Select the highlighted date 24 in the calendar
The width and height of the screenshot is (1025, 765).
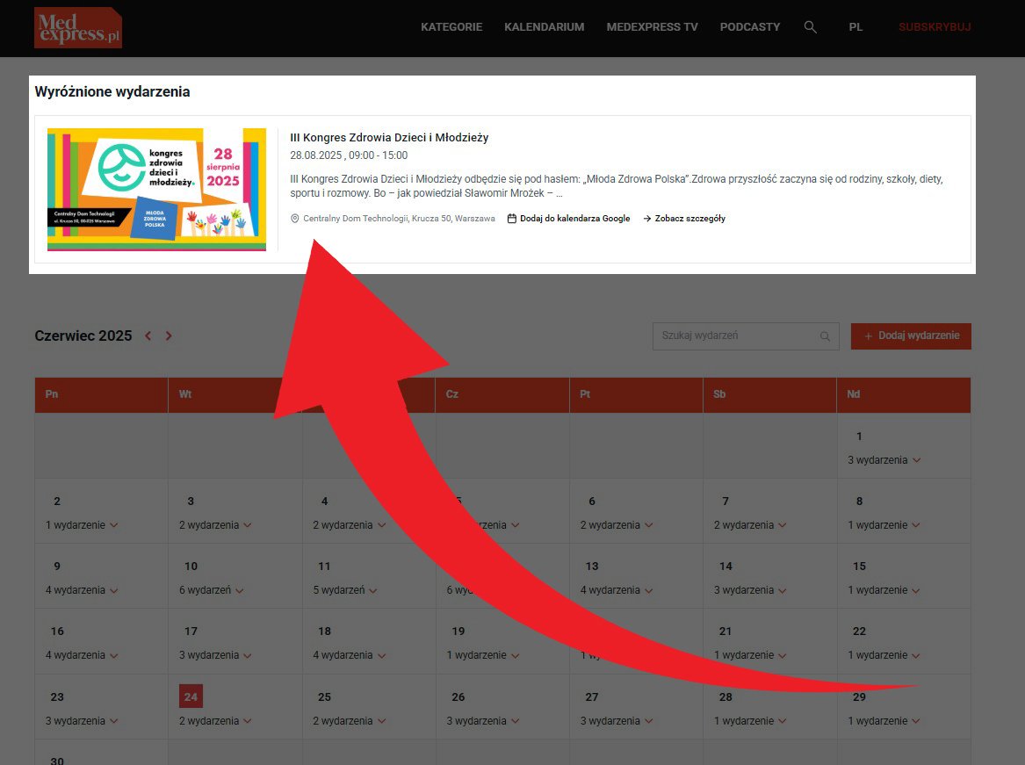tap(191, 696)
